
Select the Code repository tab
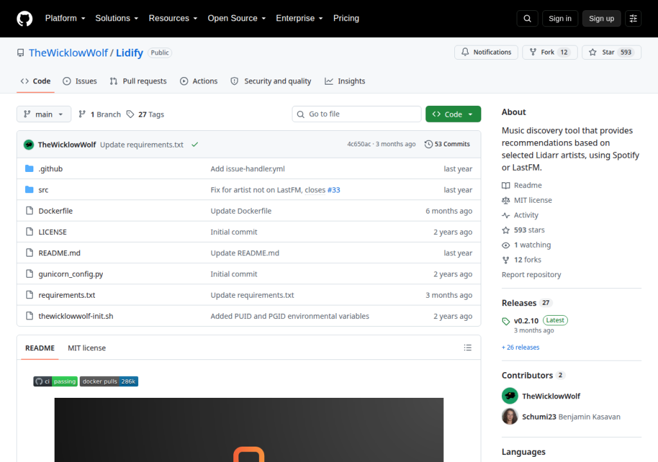(36, 81)
